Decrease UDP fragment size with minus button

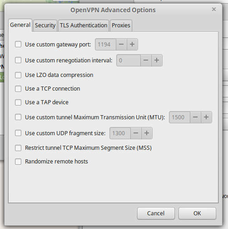(136, 133)
